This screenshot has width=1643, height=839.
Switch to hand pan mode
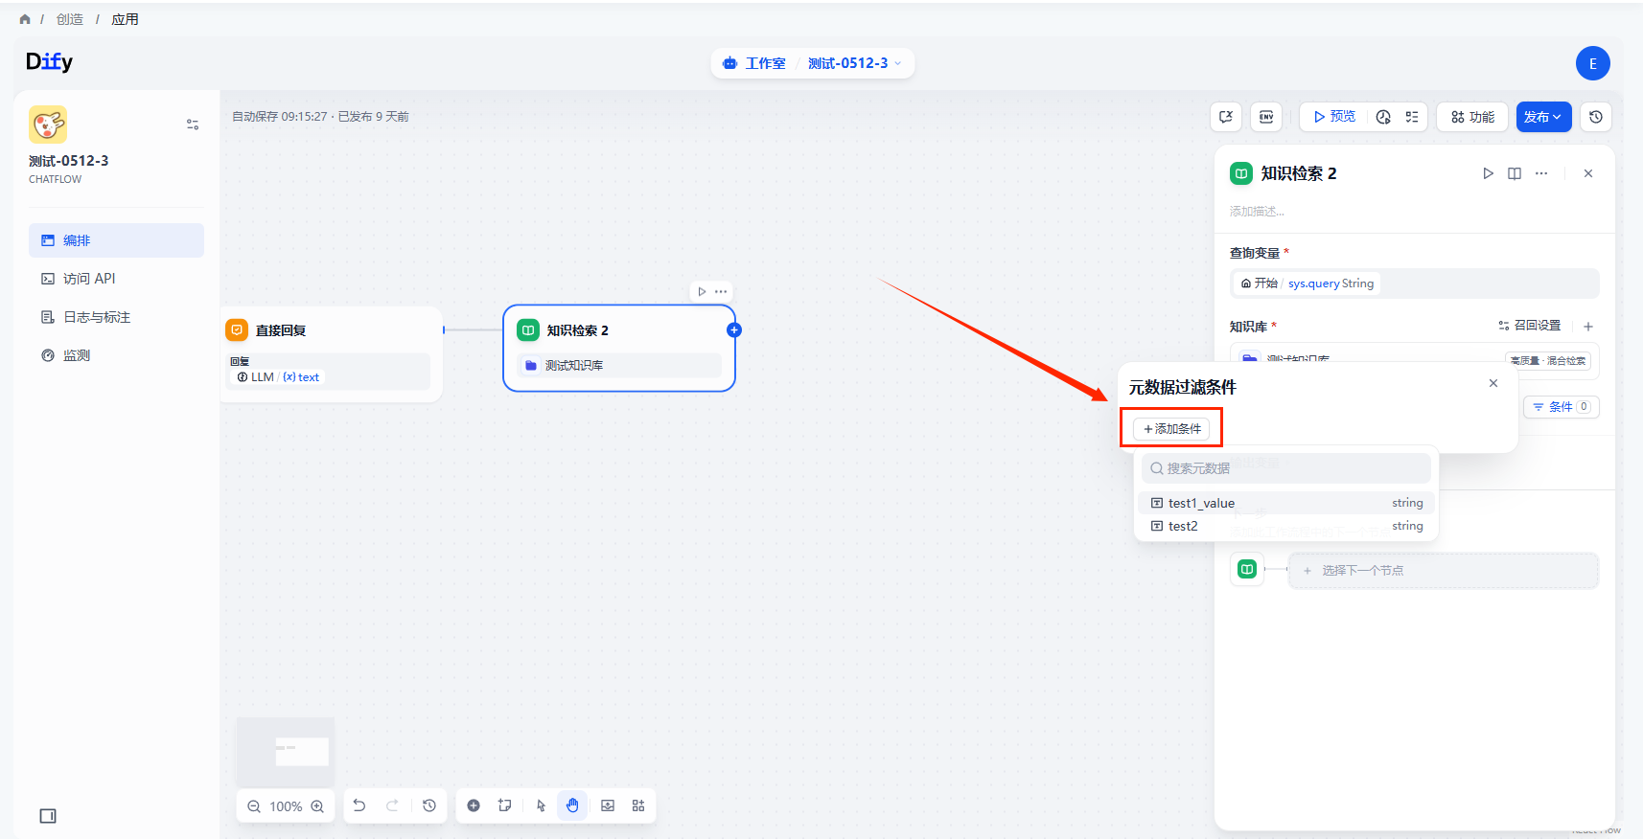pyautogui.click(x=572, y=805)
